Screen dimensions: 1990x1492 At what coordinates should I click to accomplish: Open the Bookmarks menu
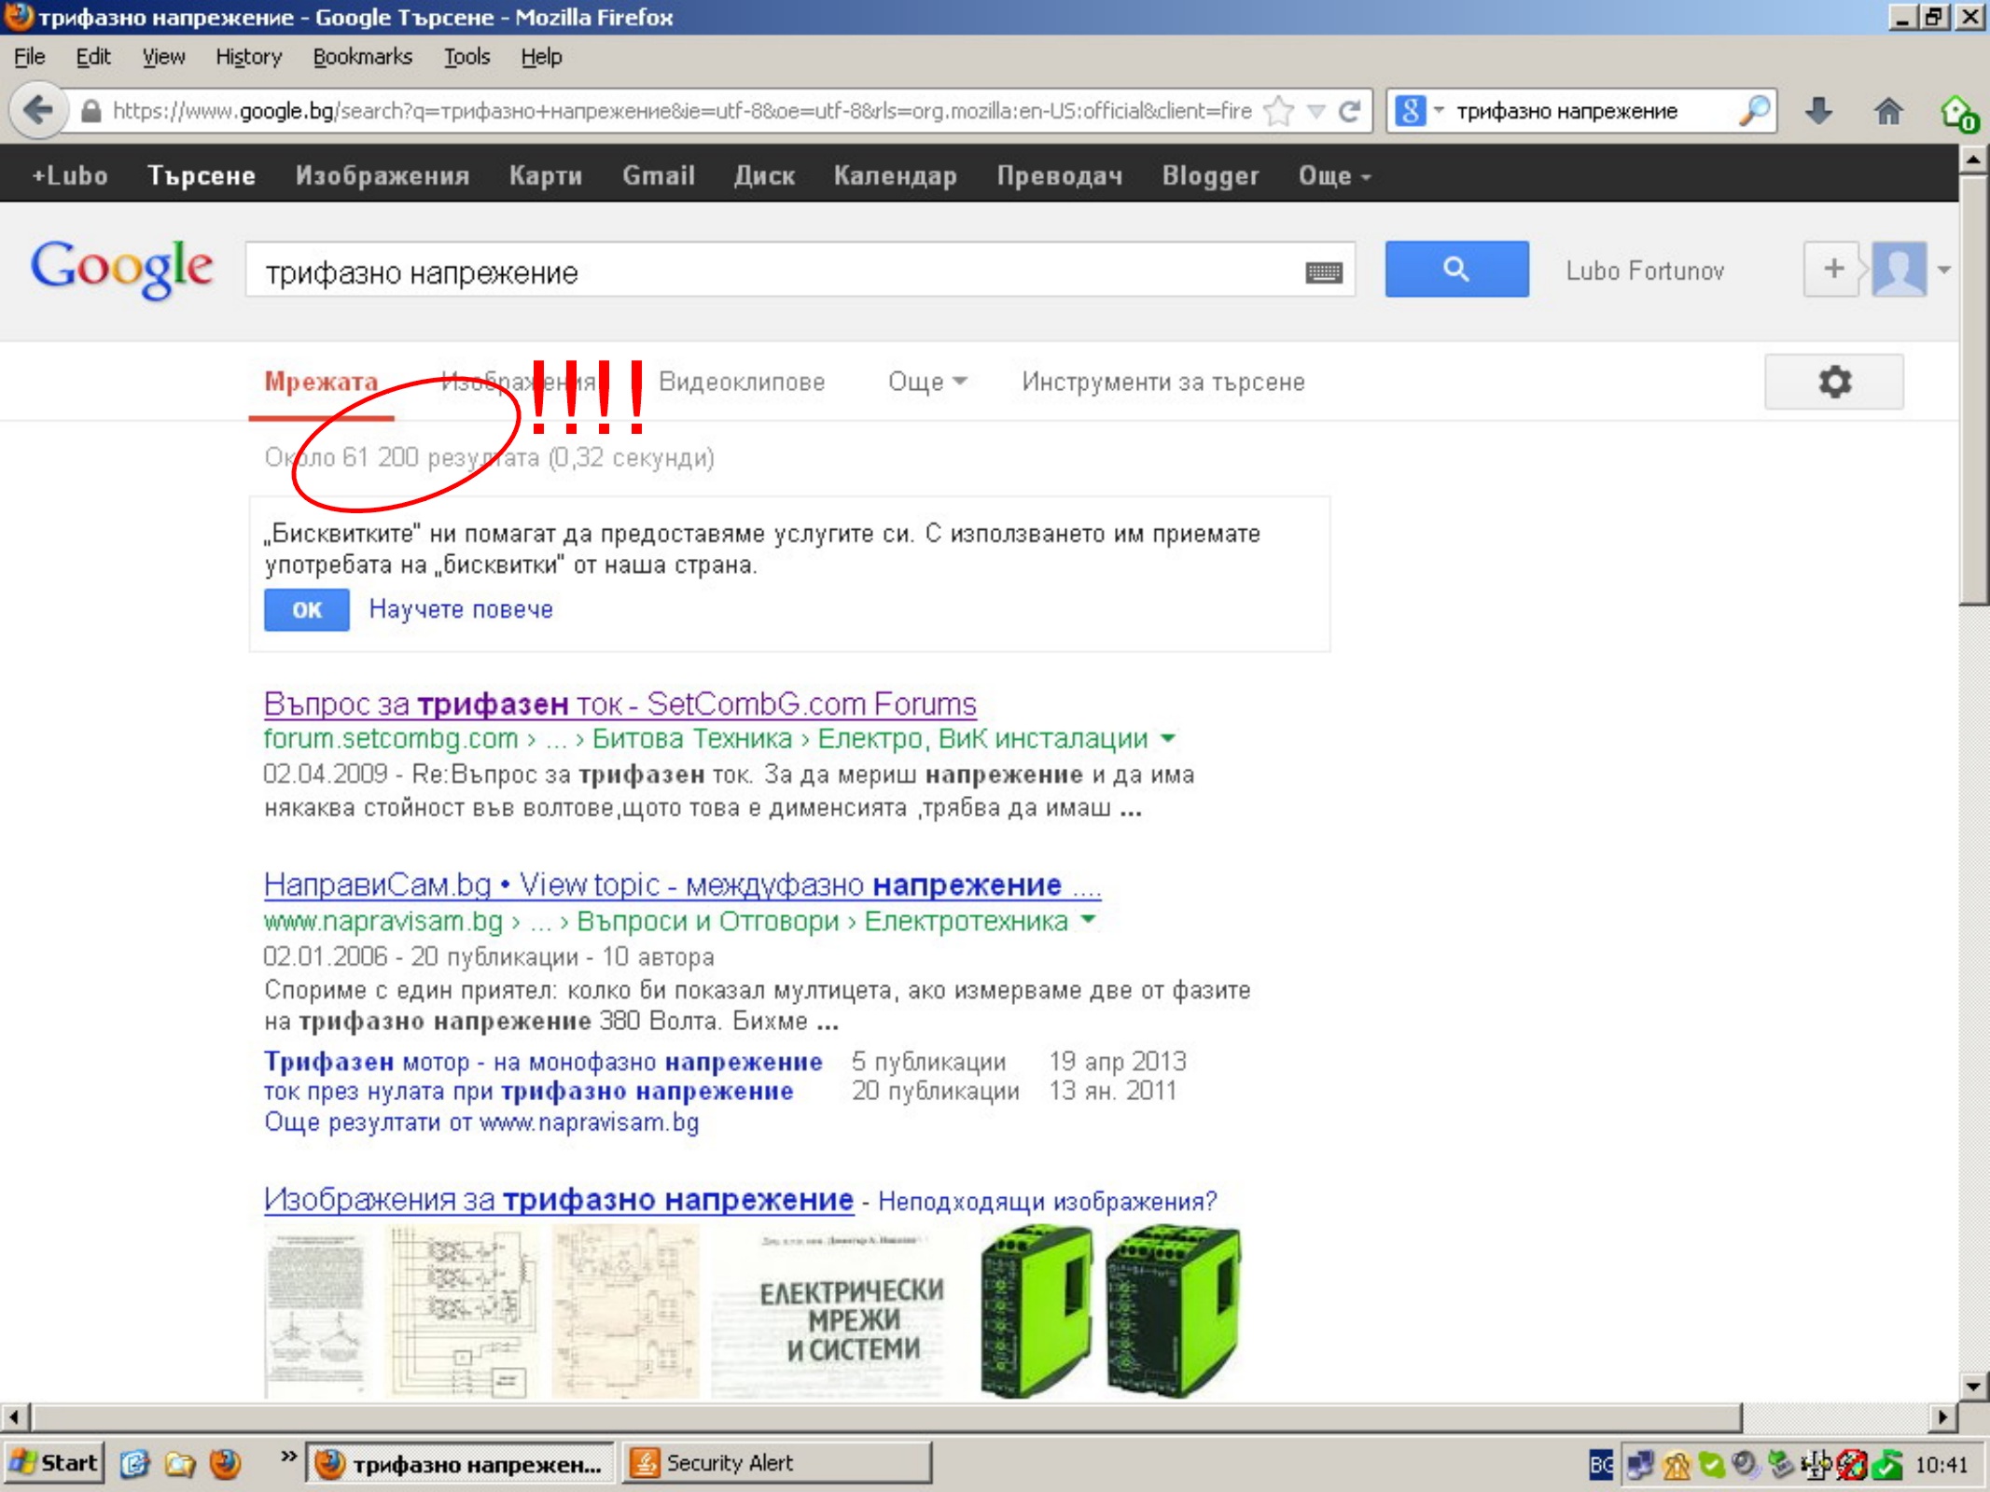point(362,57)
